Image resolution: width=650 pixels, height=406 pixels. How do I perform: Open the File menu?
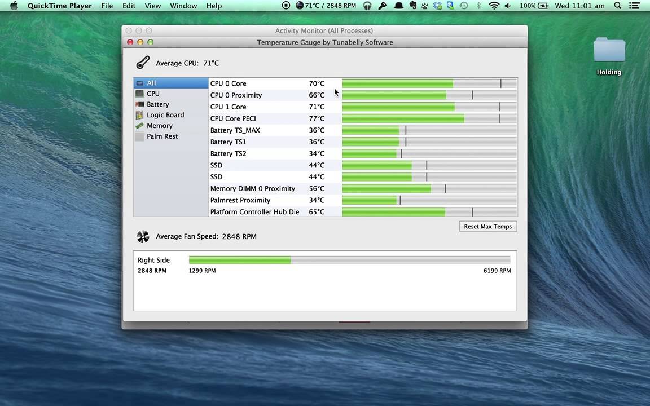(107, 6)
